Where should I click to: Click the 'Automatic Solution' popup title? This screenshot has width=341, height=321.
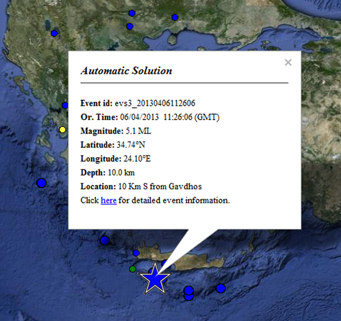click(127, 71)
